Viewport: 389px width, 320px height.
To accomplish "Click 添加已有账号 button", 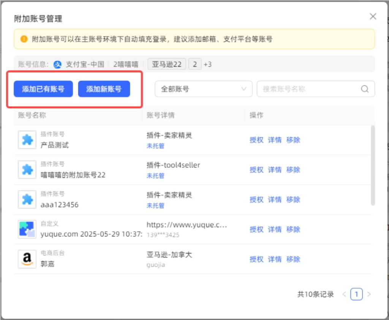I will tap(43, 89).
